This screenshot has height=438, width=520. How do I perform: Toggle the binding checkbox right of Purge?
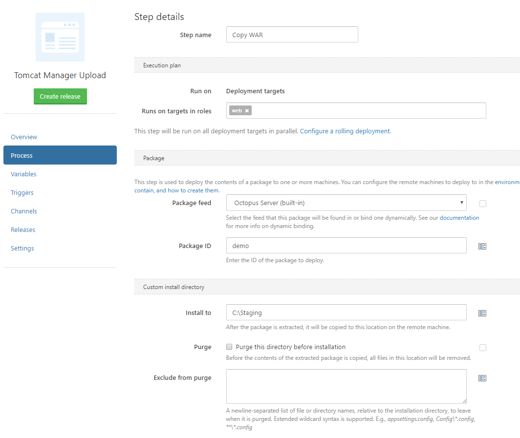coord(483,348)
